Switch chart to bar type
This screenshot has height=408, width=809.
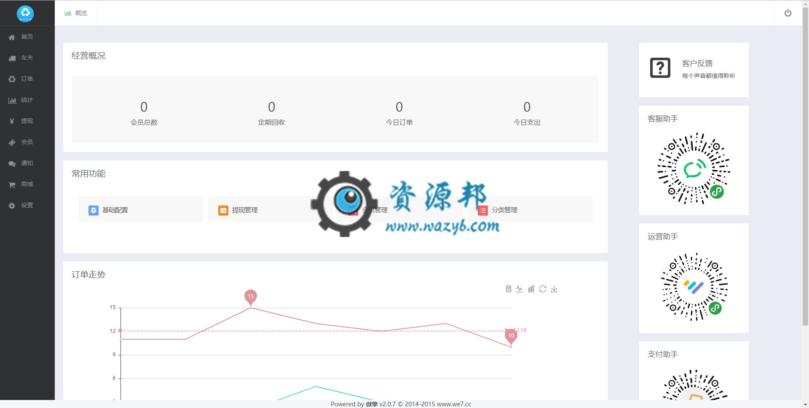pos(531,289)
